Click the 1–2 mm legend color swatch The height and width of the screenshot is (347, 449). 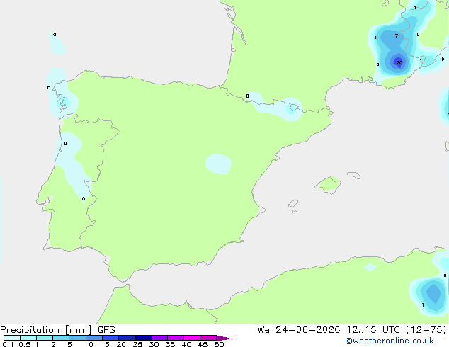point(45,338)
